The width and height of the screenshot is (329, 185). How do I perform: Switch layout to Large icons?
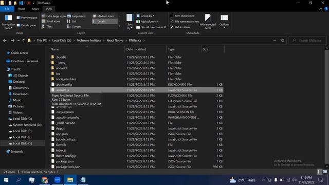(x=77, y=16)
